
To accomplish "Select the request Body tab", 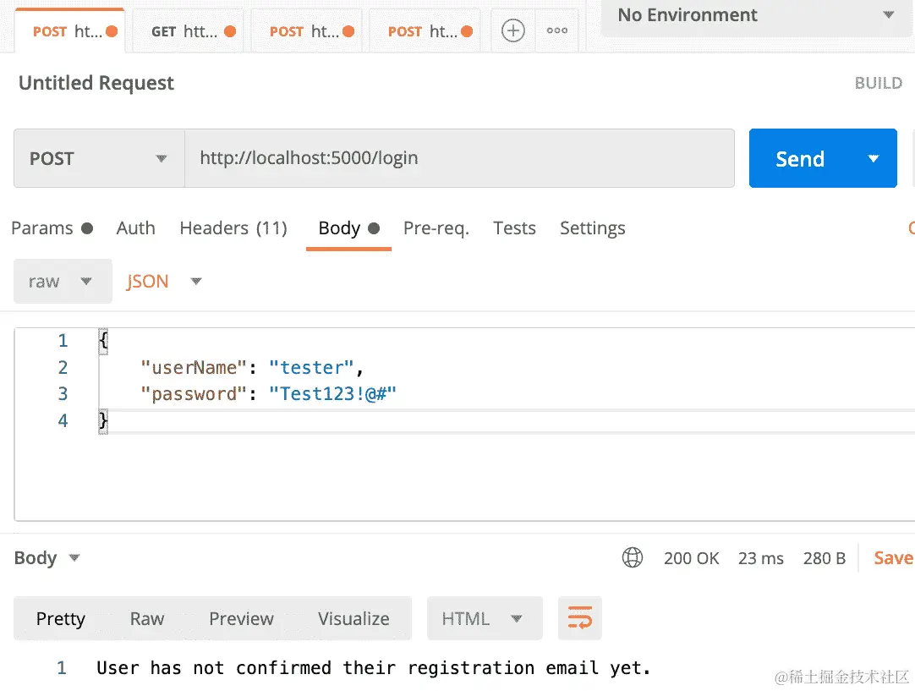I will click(348, 228).
